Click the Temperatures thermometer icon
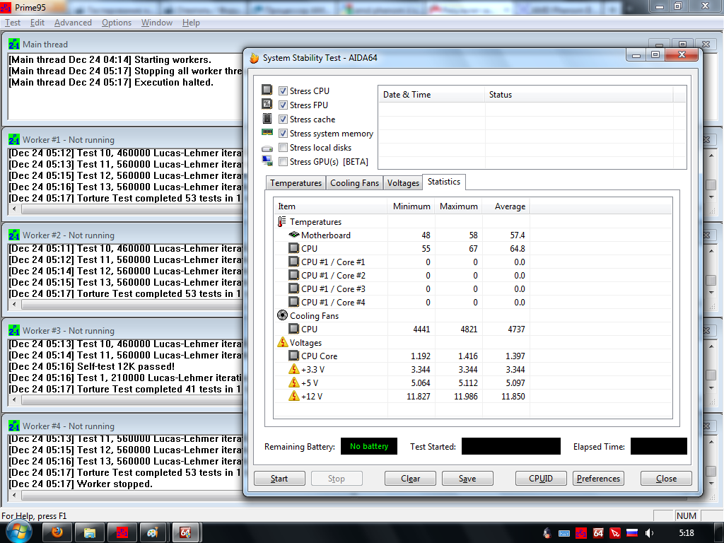 click(281, 221)
